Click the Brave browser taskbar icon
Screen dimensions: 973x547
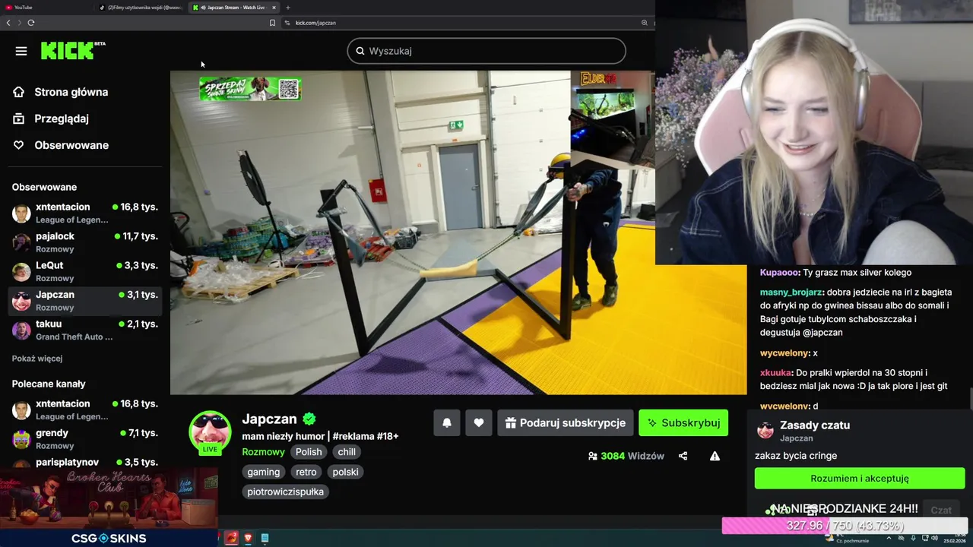248,538
